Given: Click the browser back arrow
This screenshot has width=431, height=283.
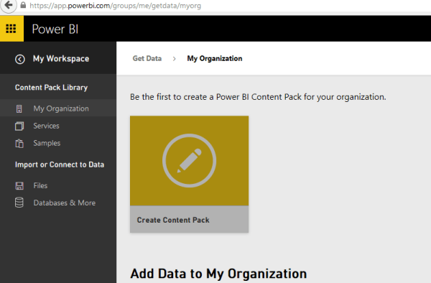Looking at the screenshot, I should pyautogui.click(x=8, y=5).
